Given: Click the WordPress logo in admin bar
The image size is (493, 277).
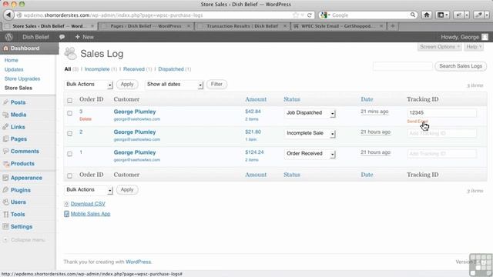Looking at the screenshot, I should pyautogui.click(x=8, y=37).
